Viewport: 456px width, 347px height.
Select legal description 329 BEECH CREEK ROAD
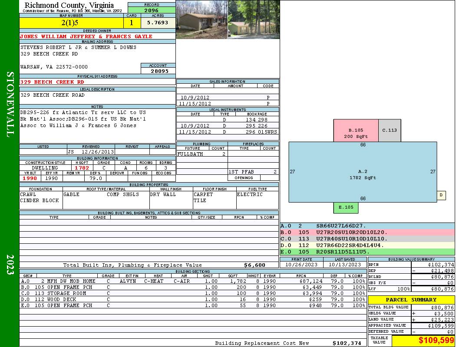click(x=53, y=95)
